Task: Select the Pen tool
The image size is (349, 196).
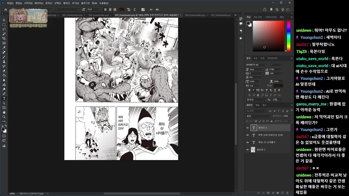Action: click(x=4, y=94)
